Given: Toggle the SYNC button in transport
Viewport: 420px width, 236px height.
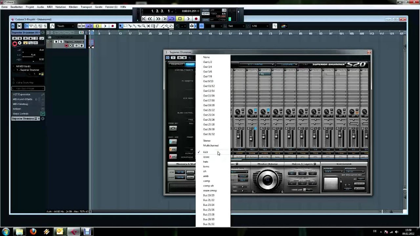Looking at the screenshot, I should [x=206, y=20].
